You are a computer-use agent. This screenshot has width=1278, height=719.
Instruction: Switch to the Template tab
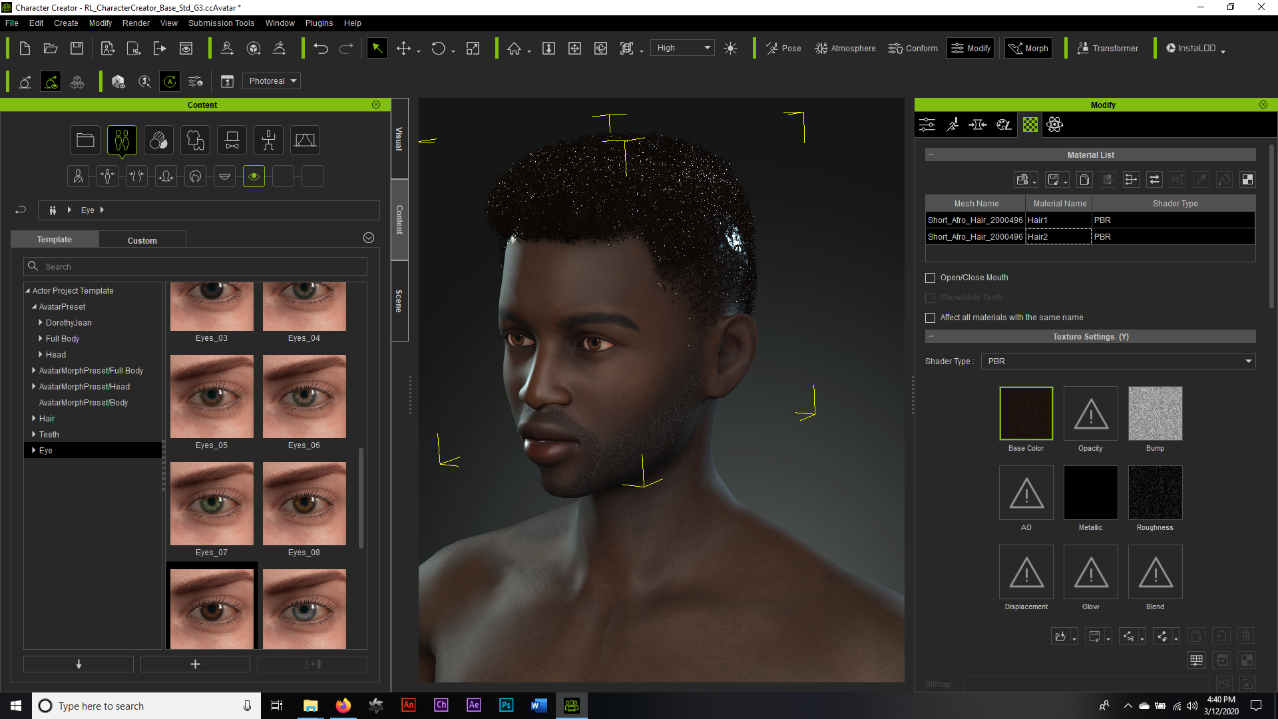(x=55, y=240)
